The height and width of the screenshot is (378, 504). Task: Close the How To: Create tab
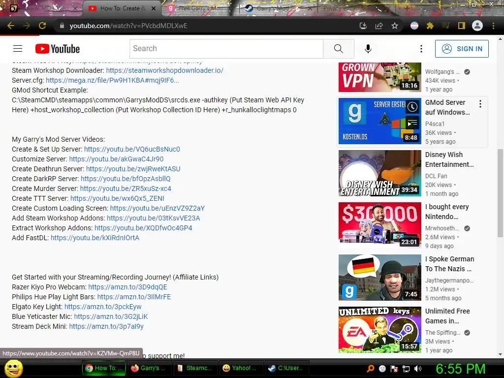click(154, 8)
